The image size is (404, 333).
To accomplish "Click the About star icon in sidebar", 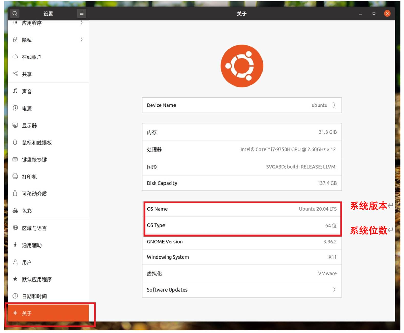I will coord(15,313).
